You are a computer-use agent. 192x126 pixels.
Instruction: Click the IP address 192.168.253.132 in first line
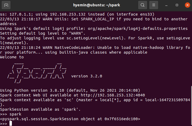[68, 14]
